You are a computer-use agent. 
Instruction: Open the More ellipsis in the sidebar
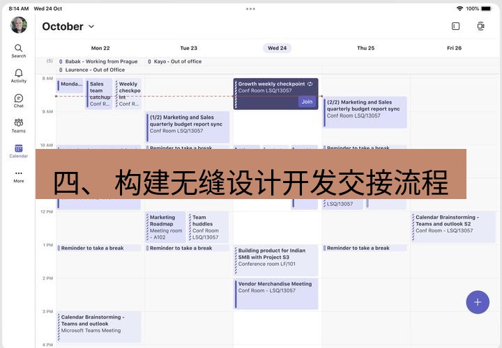19,176
